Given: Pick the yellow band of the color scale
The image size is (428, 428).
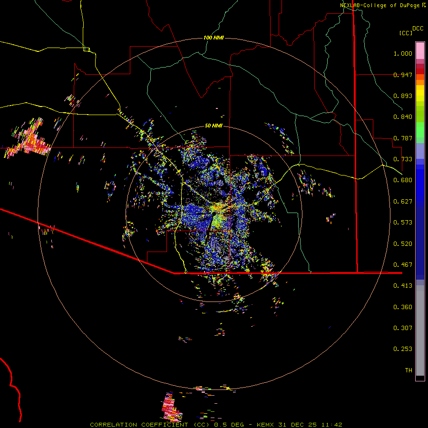Looking at the screenshot, I should (420, 93).
